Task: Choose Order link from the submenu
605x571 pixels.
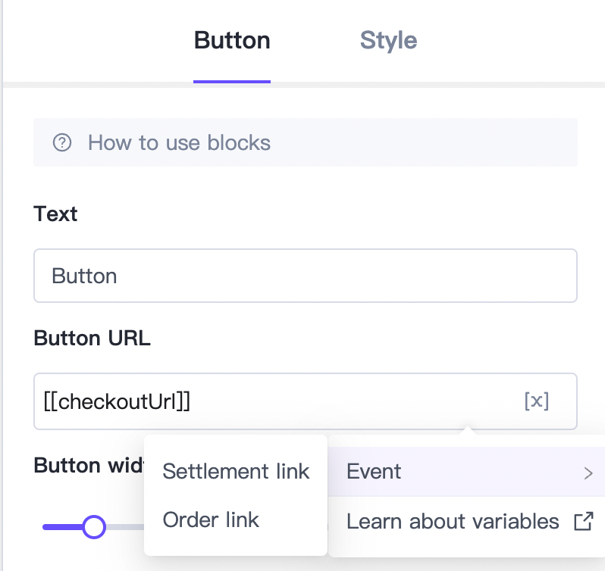Action: tap(211, 520)
